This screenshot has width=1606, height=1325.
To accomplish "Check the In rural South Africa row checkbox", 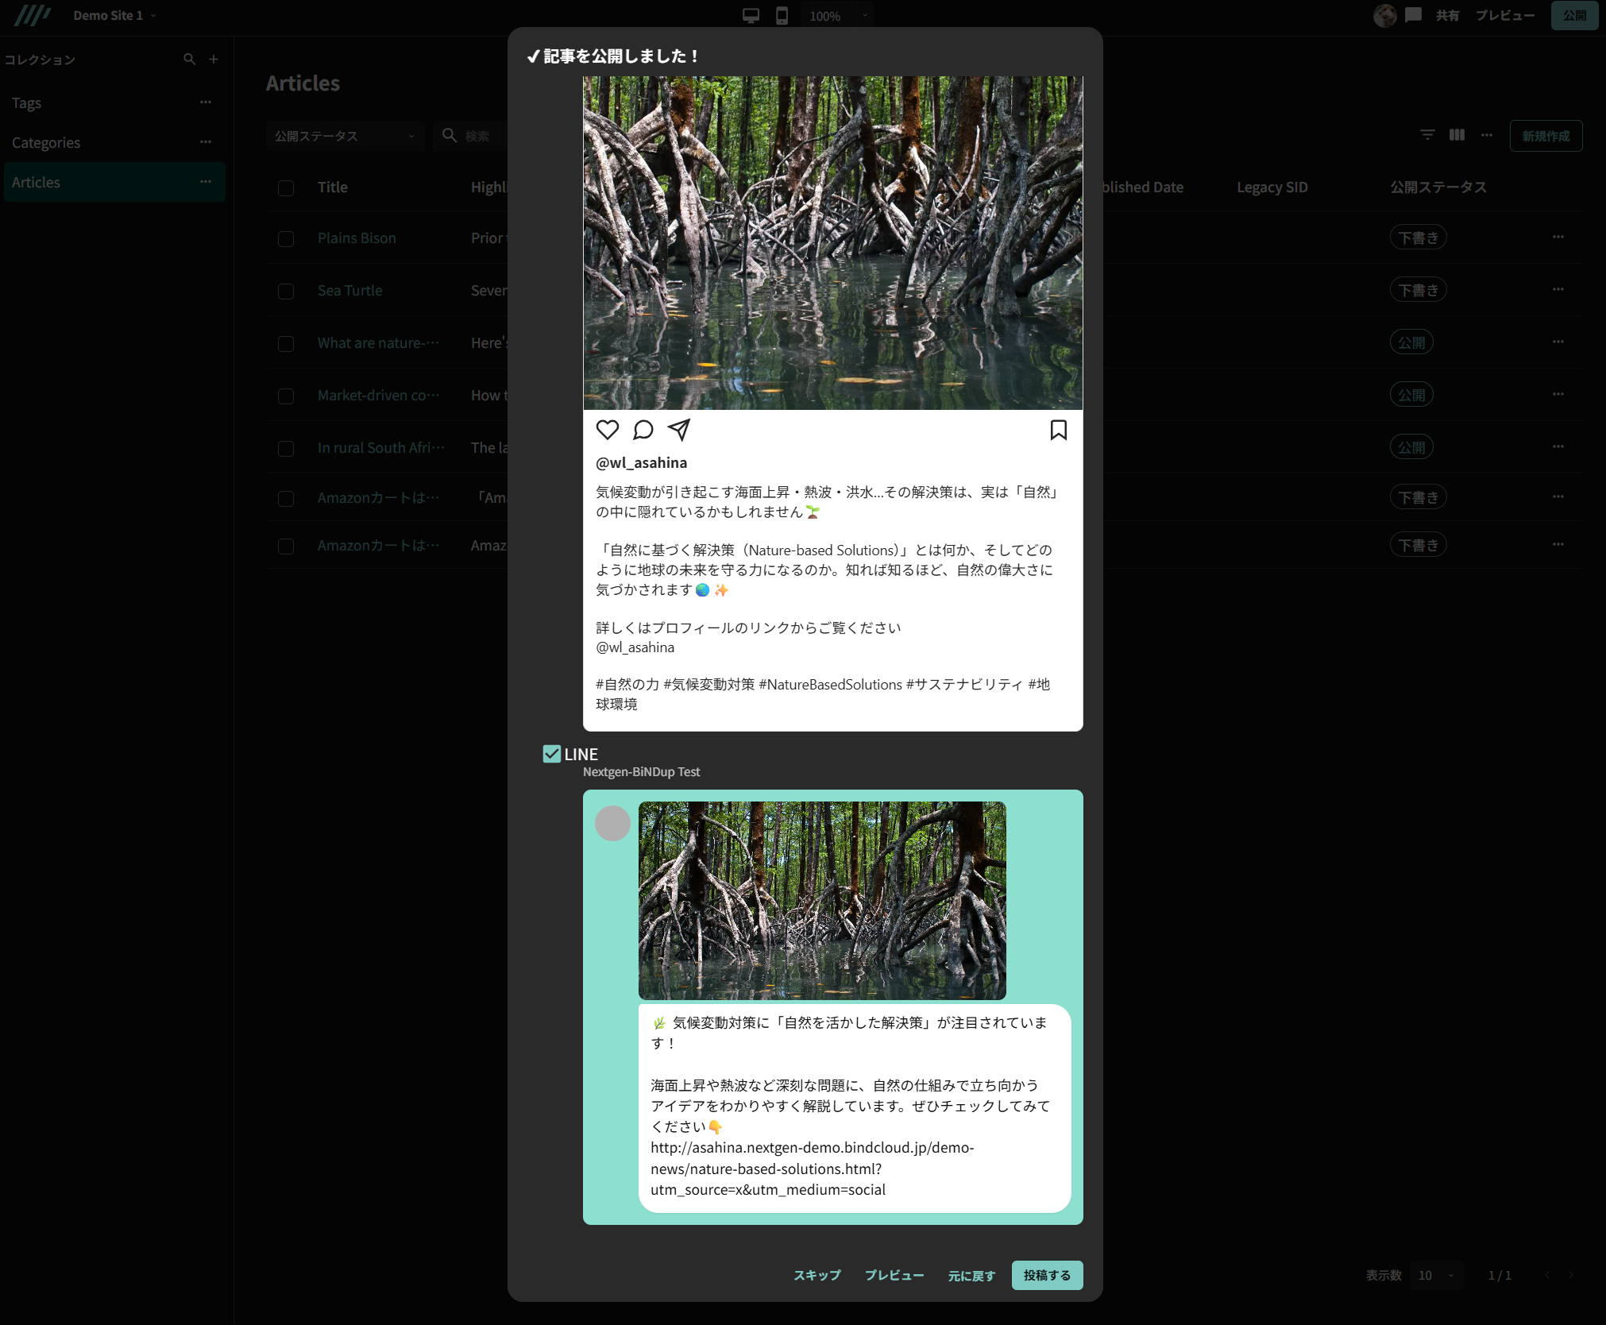I will pyautogui.click(x=286, y=449).
